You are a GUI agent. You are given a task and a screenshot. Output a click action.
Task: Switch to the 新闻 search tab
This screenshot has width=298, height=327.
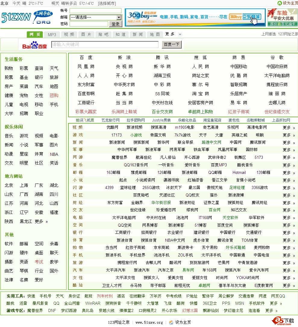[138, 34]
